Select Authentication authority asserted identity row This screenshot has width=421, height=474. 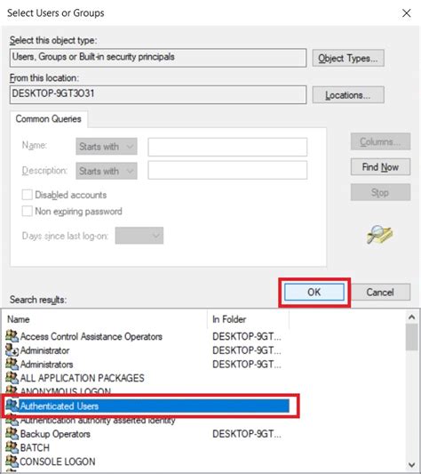pyautogui.click(x=98, y=421)
